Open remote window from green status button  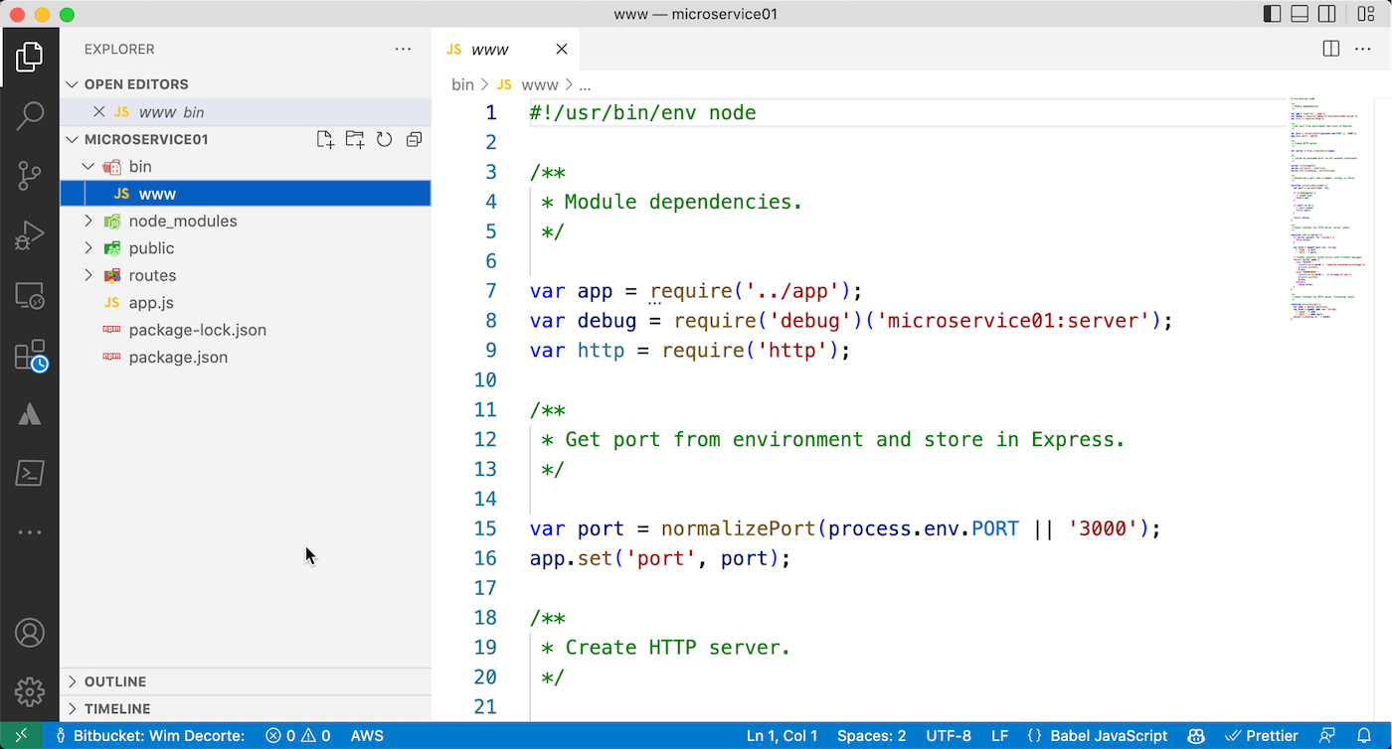point(22,736)
